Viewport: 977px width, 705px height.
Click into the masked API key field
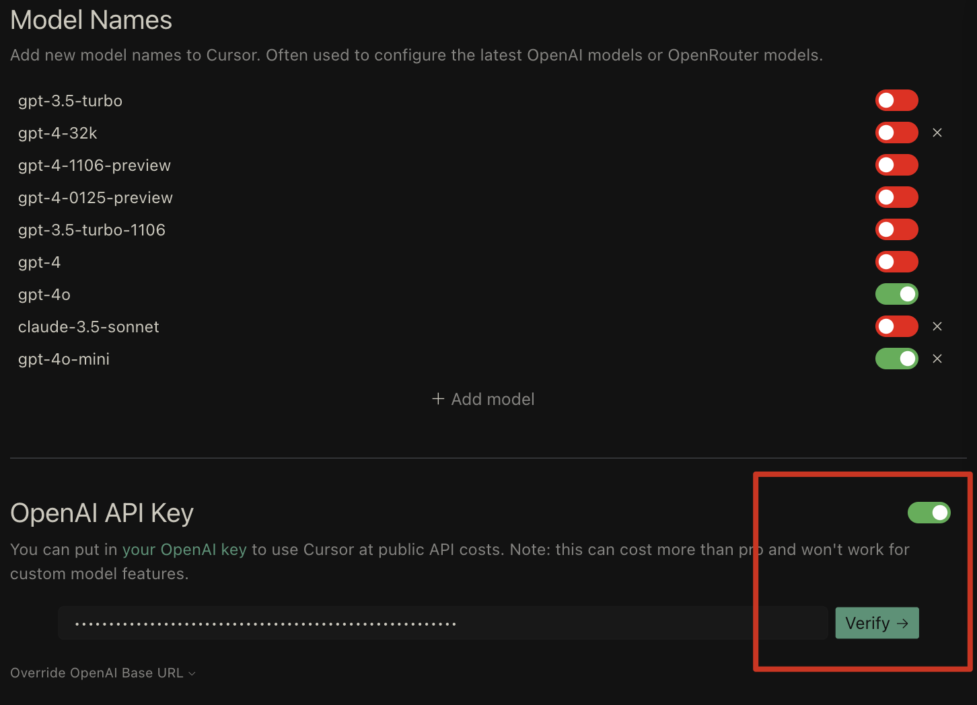tap(443, 623)
